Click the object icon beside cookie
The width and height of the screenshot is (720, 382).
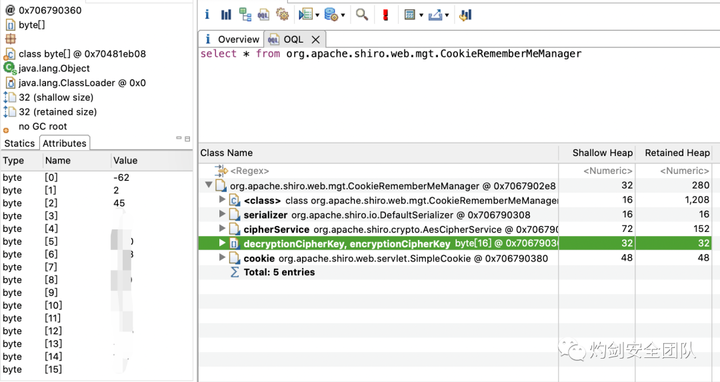tap(234, 258)
